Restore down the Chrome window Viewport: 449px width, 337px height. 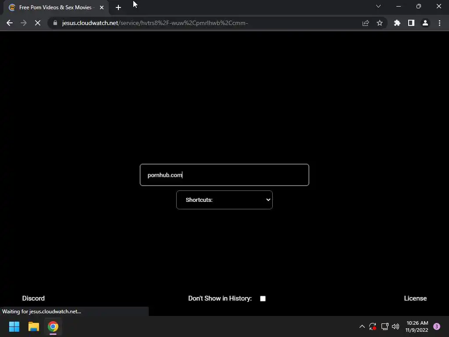coord(419,6)
